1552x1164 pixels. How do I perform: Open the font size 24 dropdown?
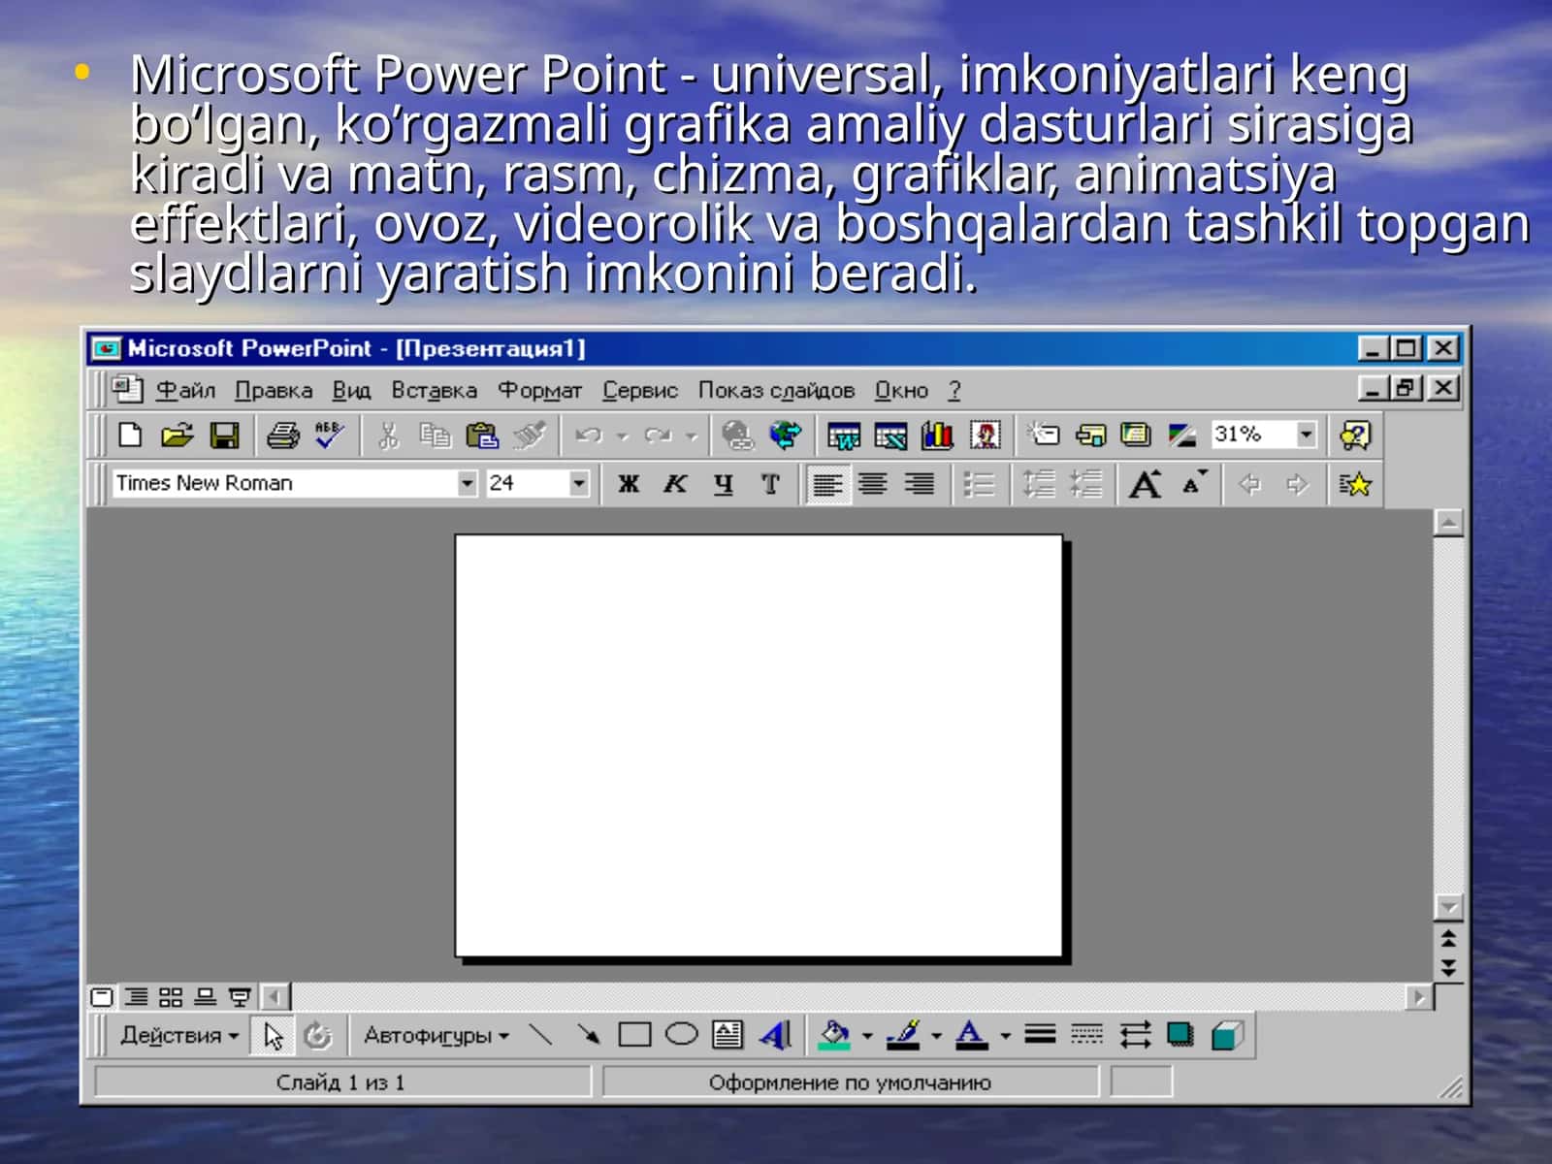point(579,483)
